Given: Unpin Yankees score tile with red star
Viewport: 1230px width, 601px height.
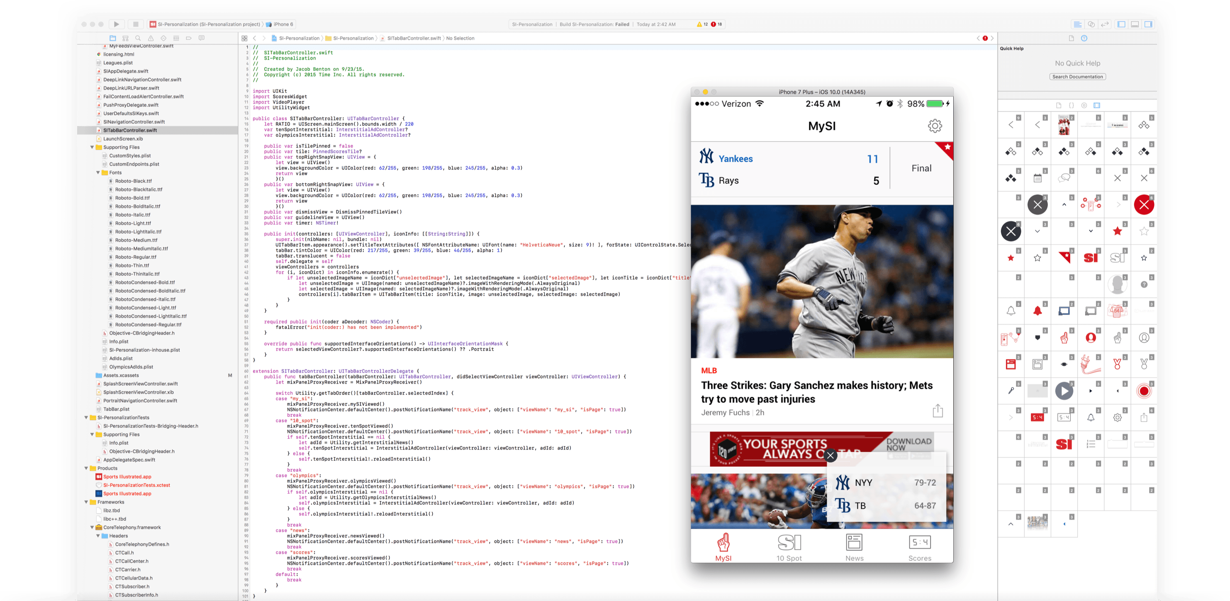Looking at the screenshot, I should (x=946, y=149).
